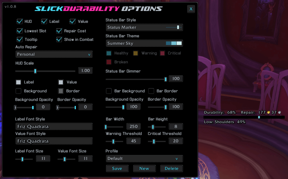The height and width of the screenshot is (179, 288).
Task: Enable the Bar Border checkbox
Action: click(151, 91)
